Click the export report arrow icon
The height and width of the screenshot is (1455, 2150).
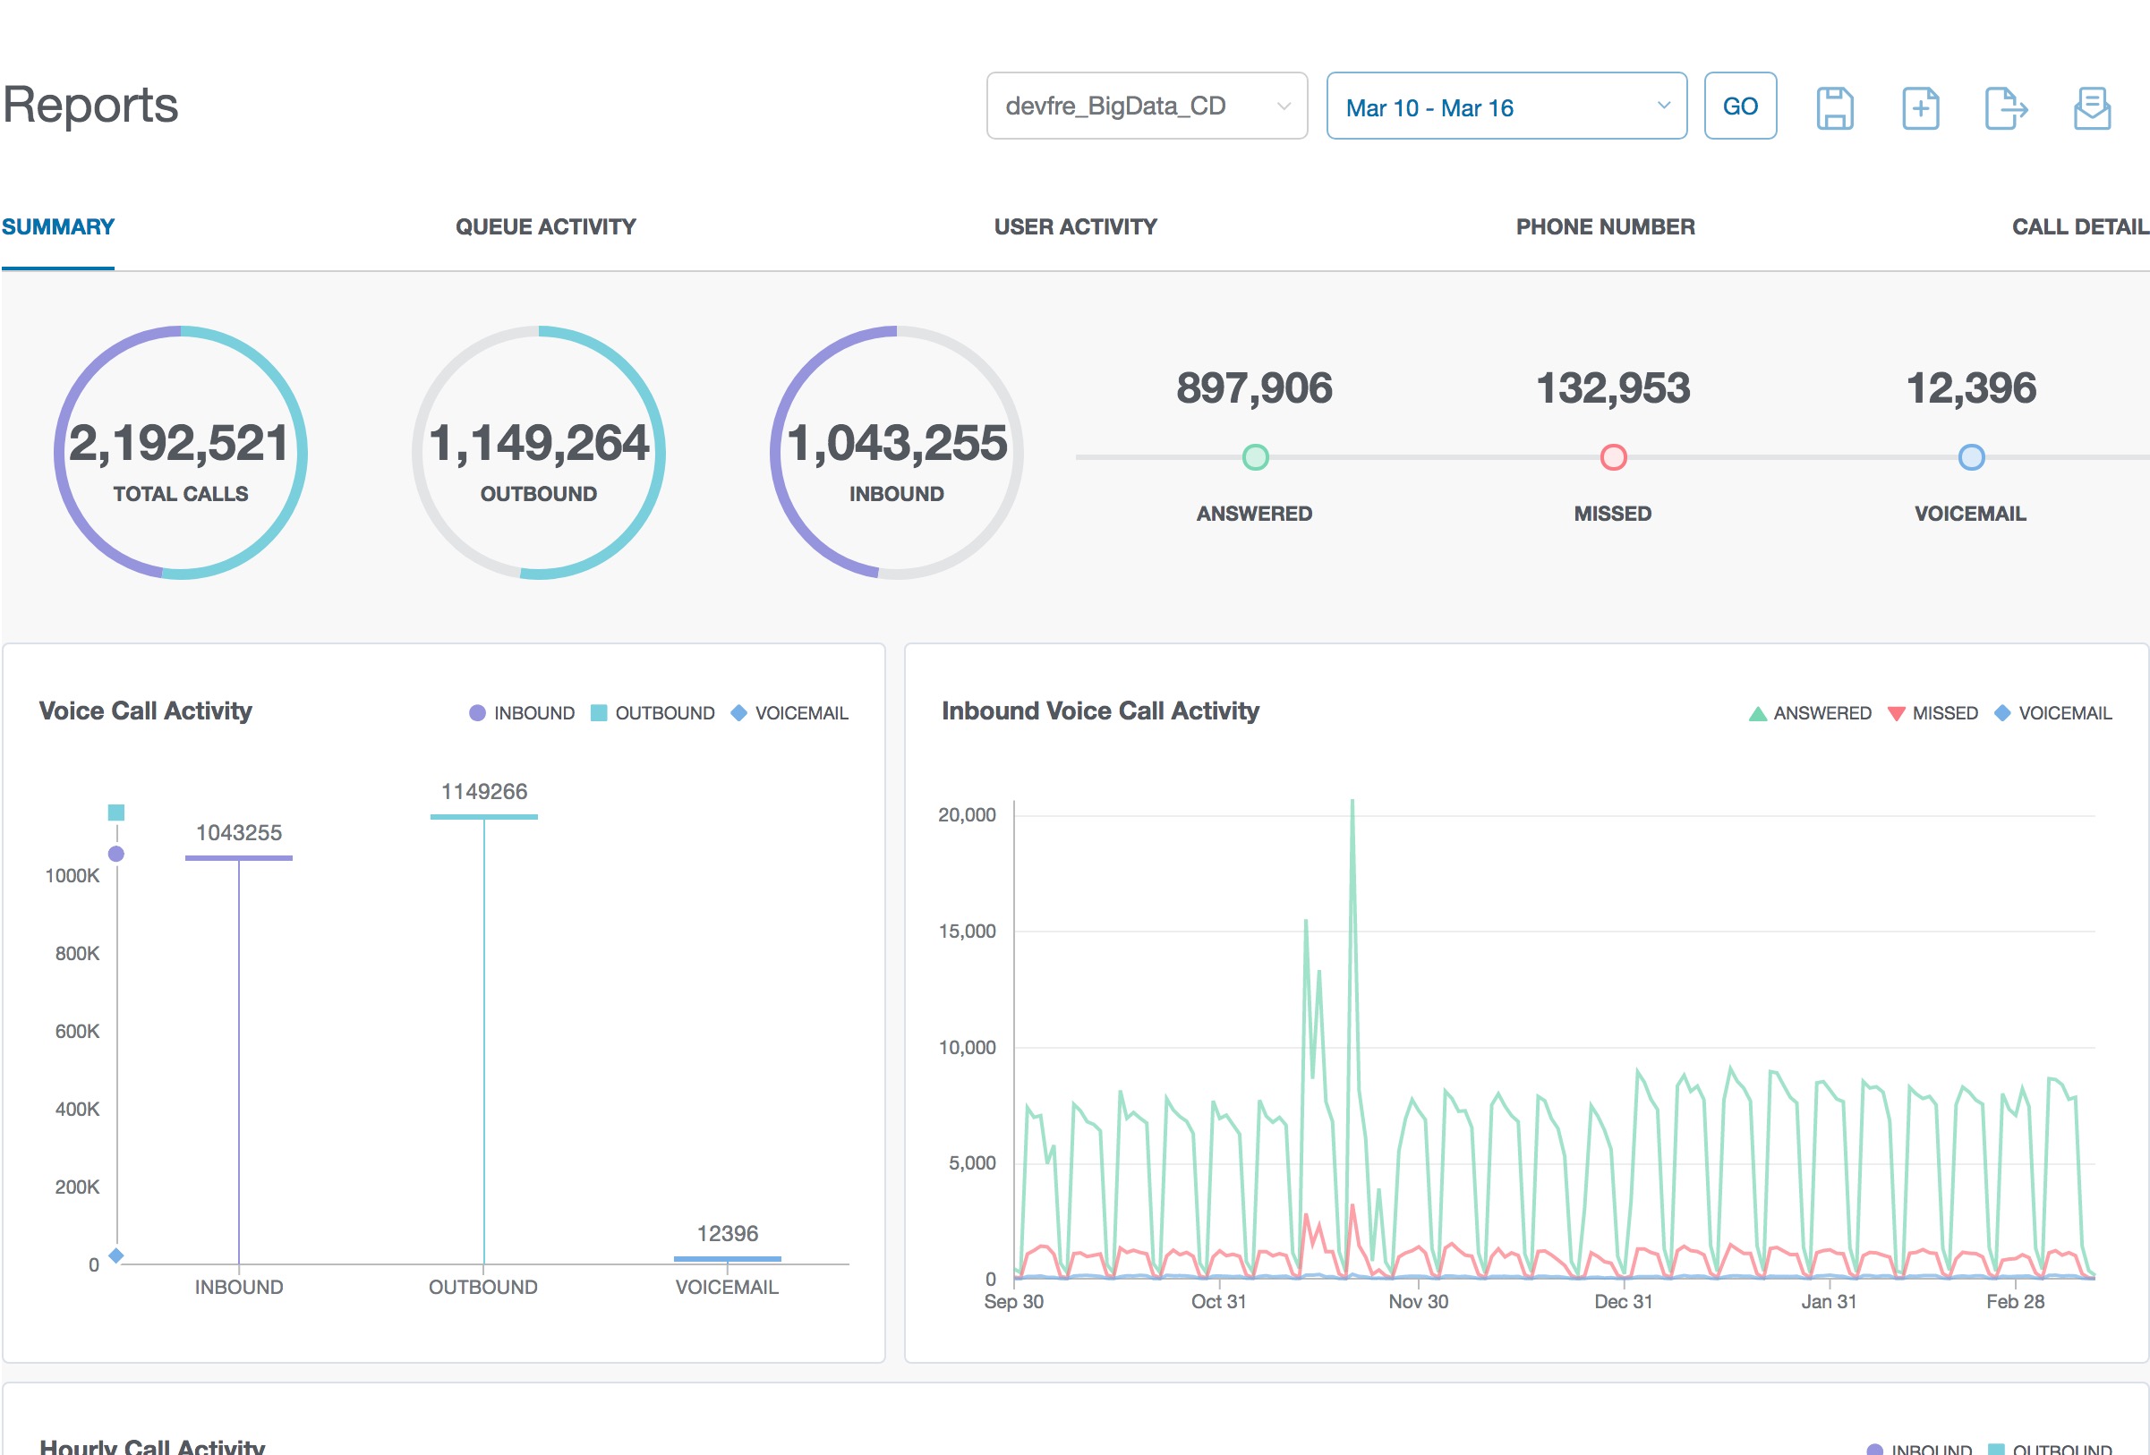(2006, 108)
